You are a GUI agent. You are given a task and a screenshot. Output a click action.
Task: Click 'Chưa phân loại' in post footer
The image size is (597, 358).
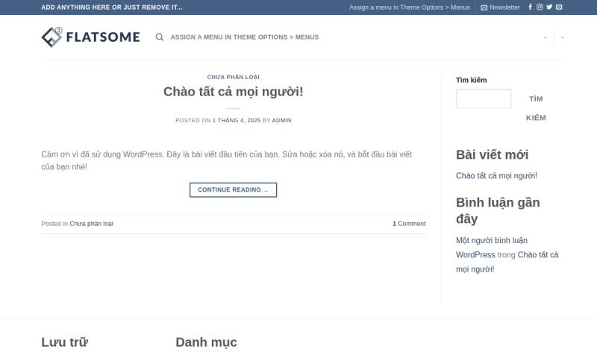91,224
